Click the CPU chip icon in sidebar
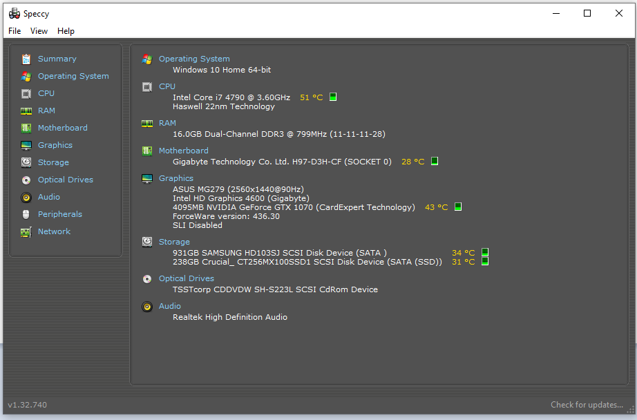Image resolution: width=637 pixels, height=420 pixels. point(26,94)
